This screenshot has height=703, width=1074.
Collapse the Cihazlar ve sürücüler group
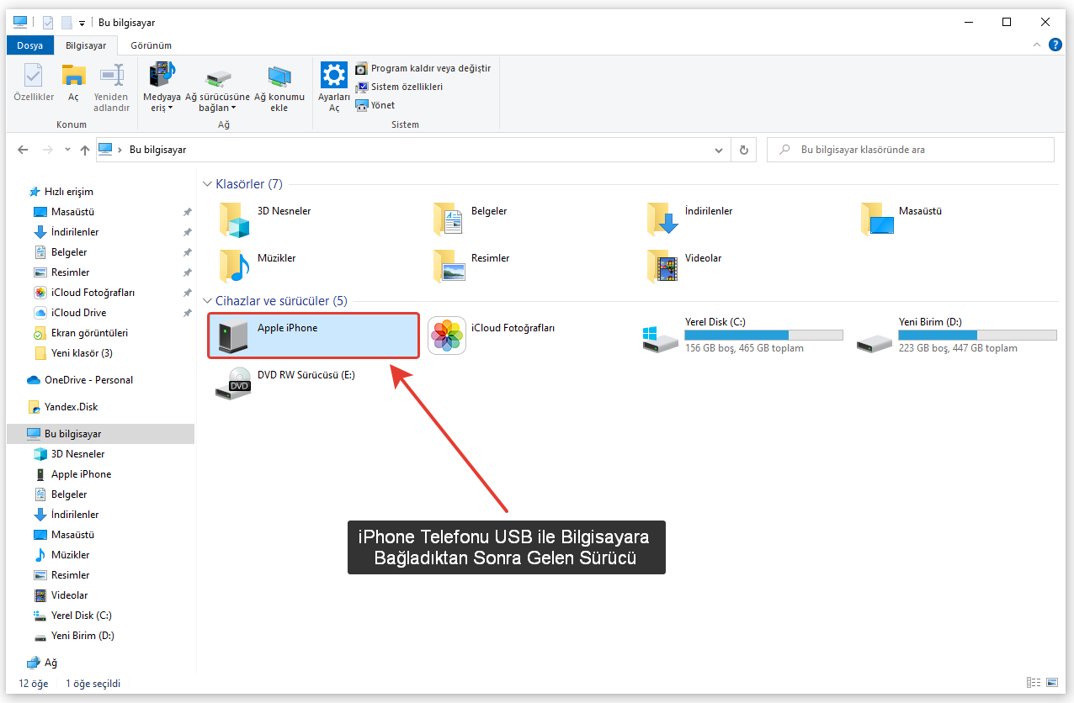[207, 301]
